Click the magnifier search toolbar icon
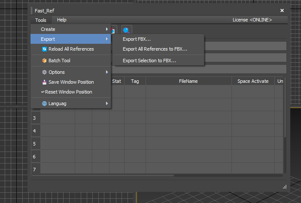 pyautogui.click(x=127, y=30)
